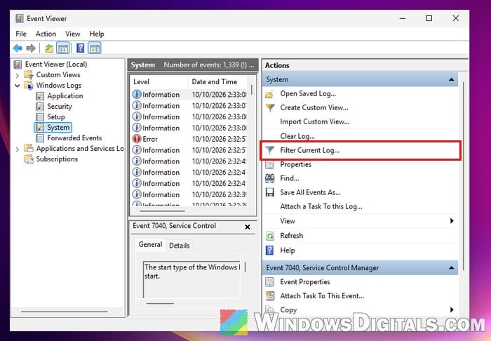The image size is (491, 341).
Task: Click the Event Viewer title bar icon
Action: pyautogui.click(x=20, y=18)
